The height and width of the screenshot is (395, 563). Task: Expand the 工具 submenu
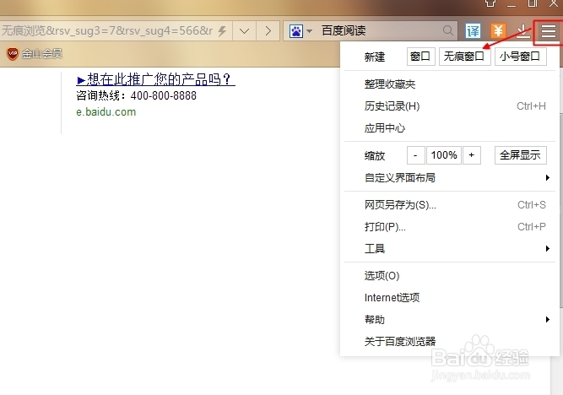click(x=450, y=248)
